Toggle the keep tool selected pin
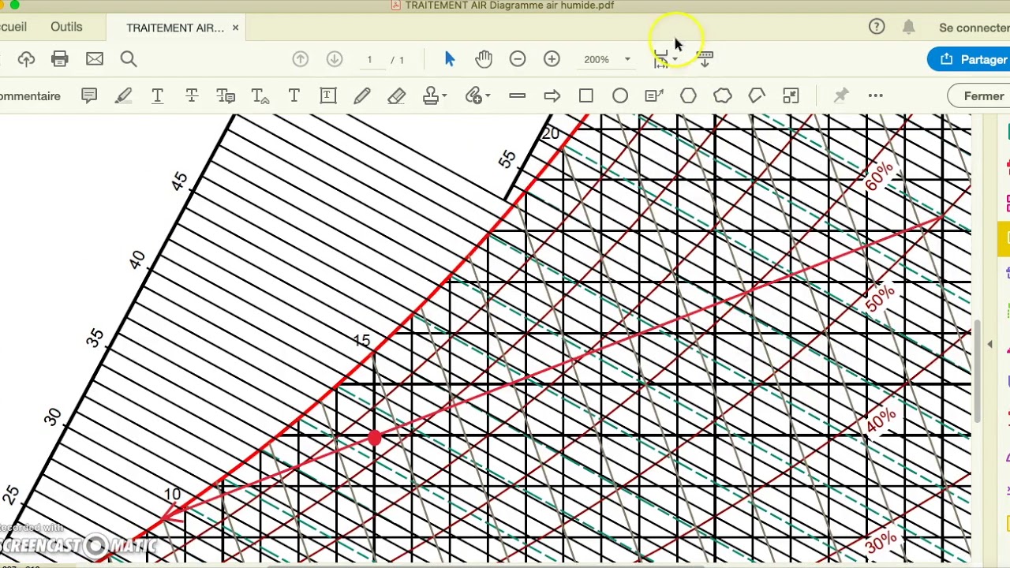 coord(841,96)
